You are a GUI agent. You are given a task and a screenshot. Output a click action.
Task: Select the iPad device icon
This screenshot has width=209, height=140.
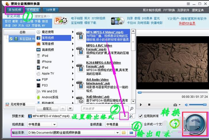(x=38, y=67)
